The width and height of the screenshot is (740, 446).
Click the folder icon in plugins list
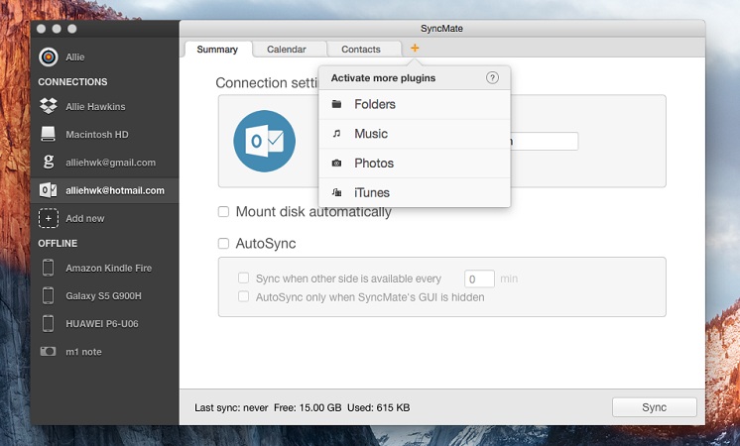(336, 104)
